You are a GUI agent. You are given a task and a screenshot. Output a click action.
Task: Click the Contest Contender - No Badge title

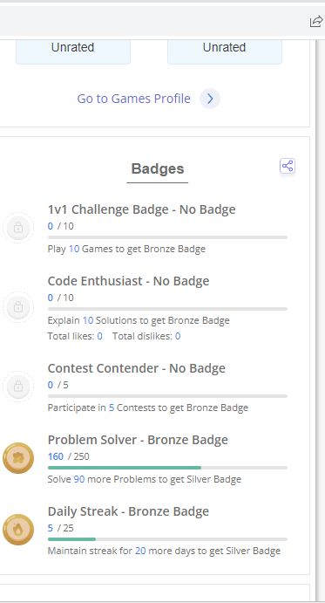tap(137, 368)
